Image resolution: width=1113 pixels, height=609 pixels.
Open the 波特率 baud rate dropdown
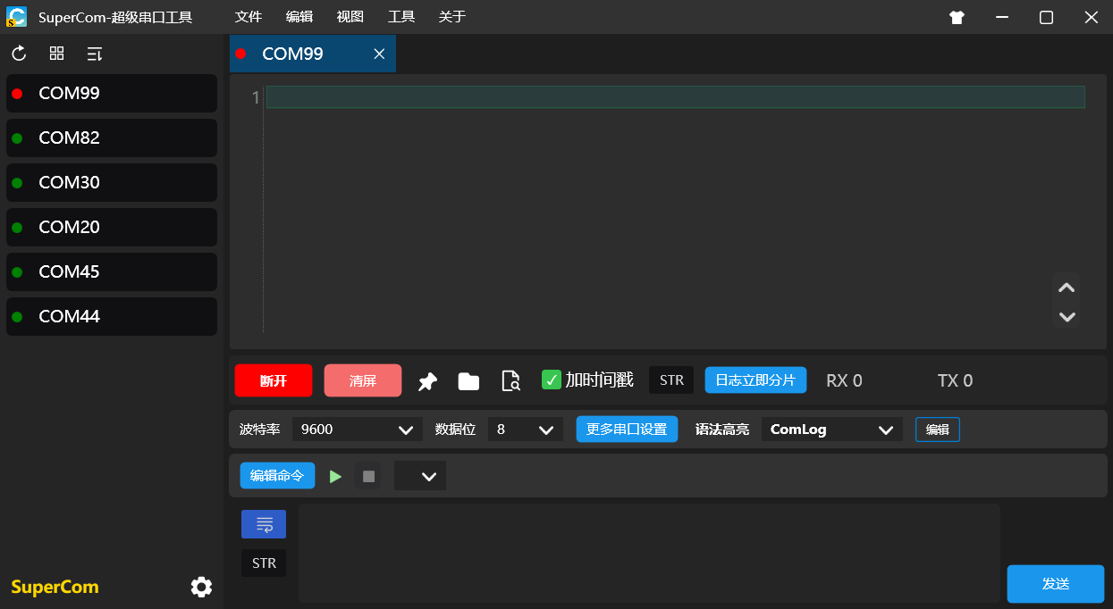coord(358,430)
